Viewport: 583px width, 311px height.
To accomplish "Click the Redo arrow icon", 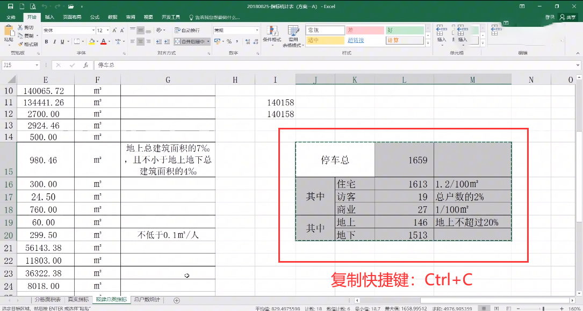I will tap(57, 6).
